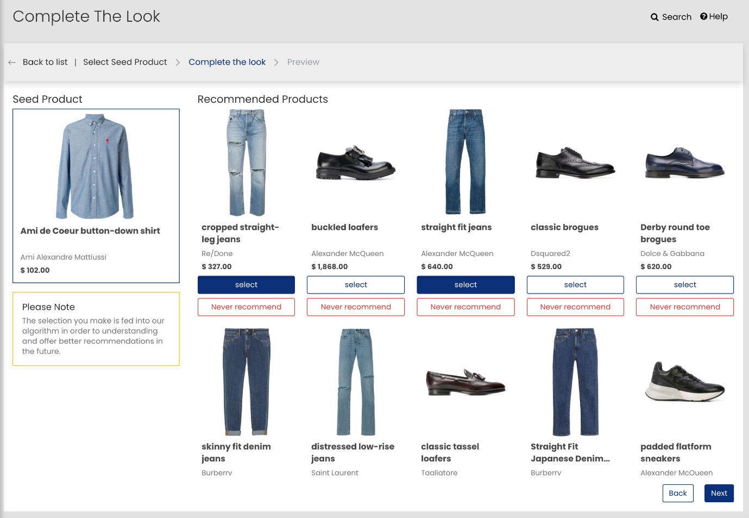Click the $ 327.00 price
Viewport: 749px width, 518px height.
[x=217, y=267]
